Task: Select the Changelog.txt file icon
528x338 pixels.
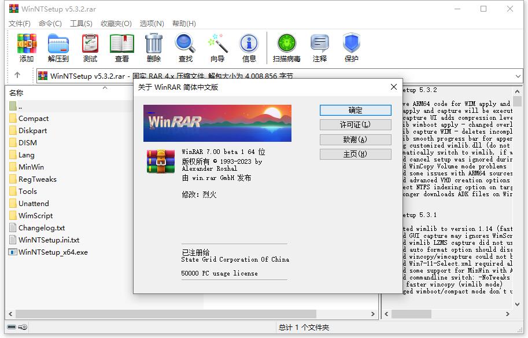Action: click(x=13, y=227)
